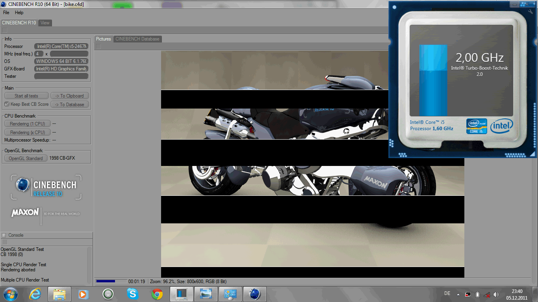Run the Rendering (1 CPU) benchmark
The width and height of the screenshot is (538, 302).
click(x=28, y=124)
